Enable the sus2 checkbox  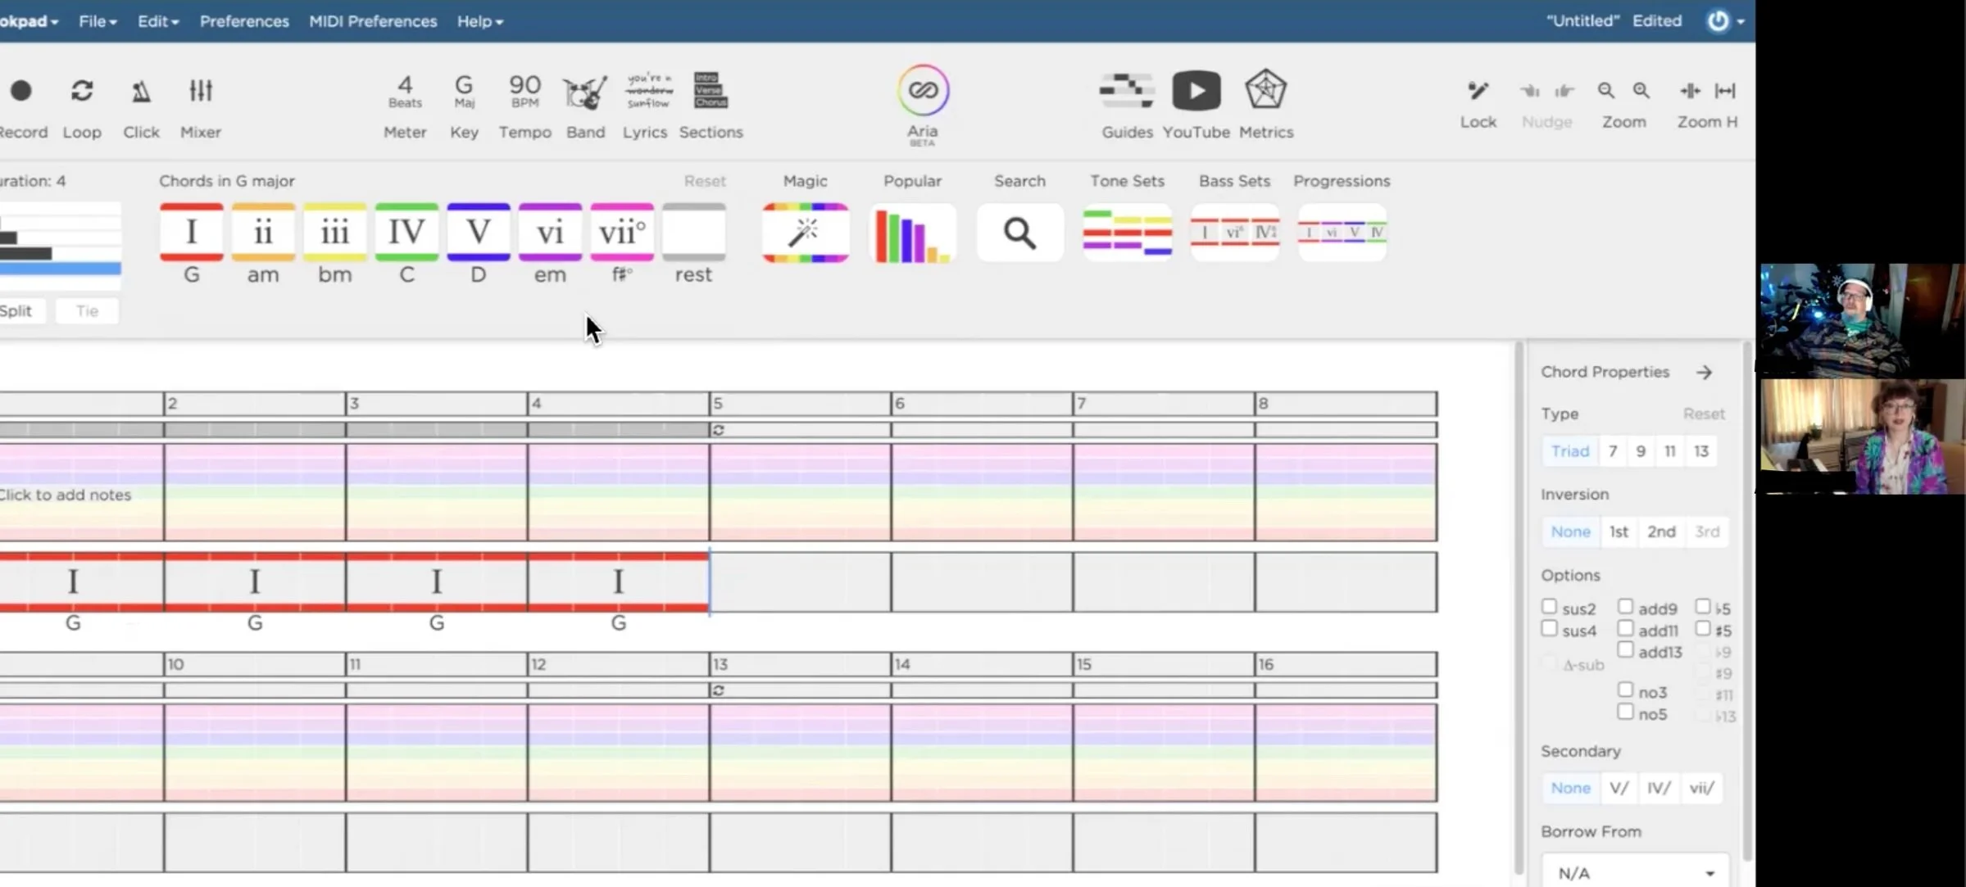[x=1549, y=607]
